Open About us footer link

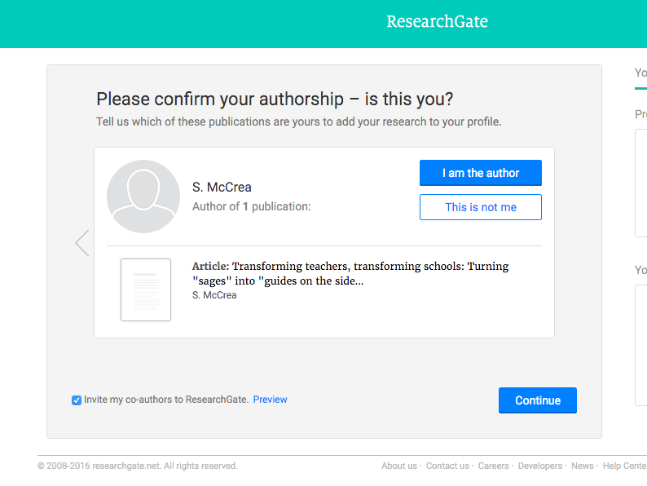pyautogui.click(x=399, y=466)
